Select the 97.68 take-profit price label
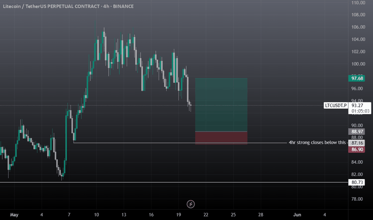This screenshot has width=373, height=220. [357, 78]
